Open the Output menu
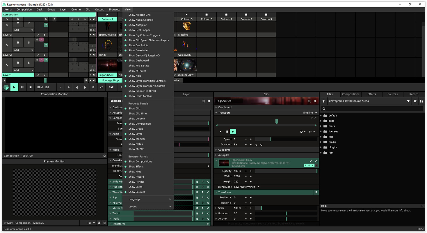427x233 pixels. 99,10
